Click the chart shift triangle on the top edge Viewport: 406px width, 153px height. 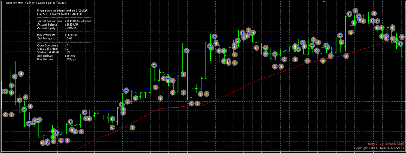[x=324, y=1]
